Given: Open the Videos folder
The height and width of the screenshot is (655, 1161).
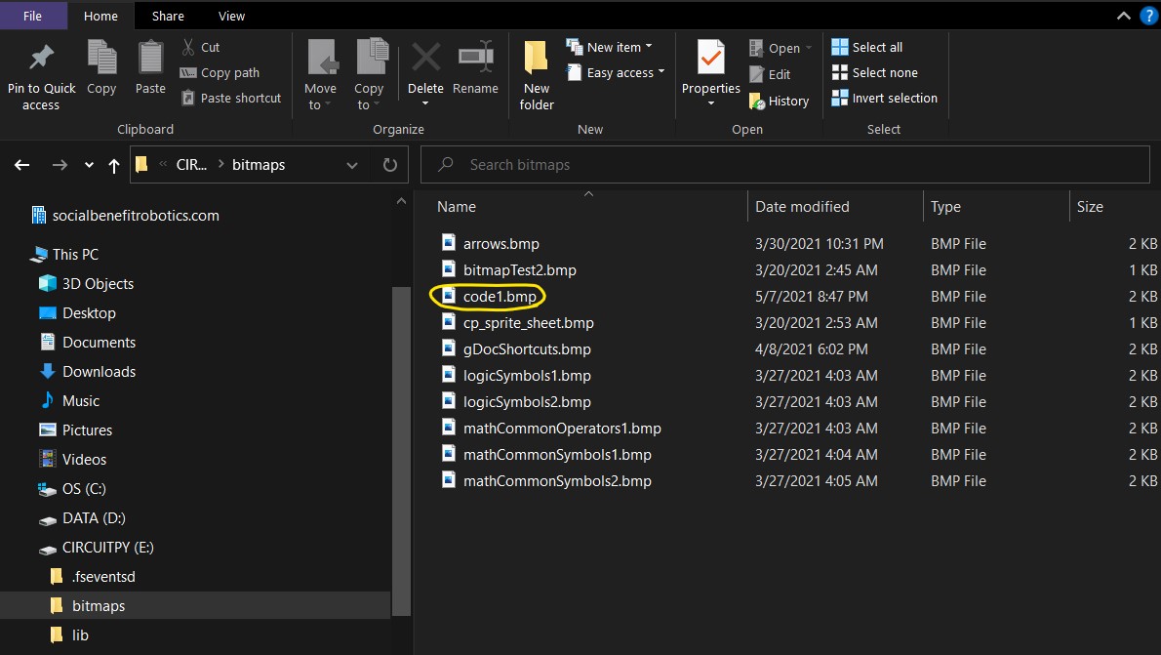Looking at the screenshot, I should tap(72, 460).
